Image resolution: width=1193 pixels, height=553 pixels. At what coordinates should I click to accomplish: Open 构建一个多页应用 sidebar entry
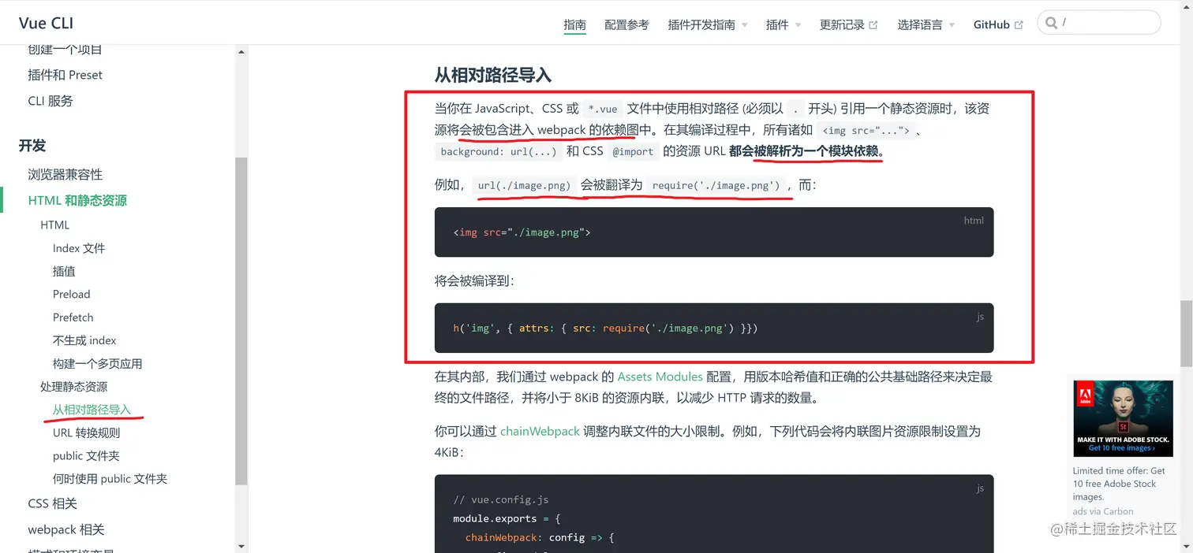pos(98,363)
